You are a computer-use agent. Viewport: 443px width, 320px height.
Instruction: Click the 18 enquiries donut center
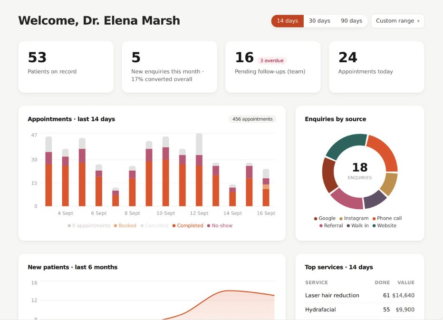(360, 171)
